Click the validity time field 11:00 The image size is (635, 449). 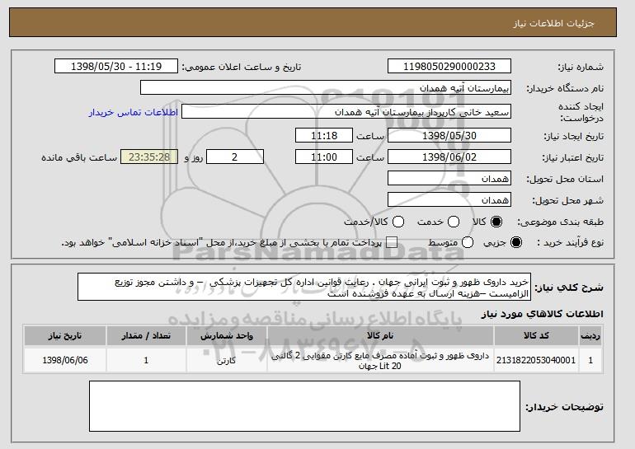[x=324, y=157]
